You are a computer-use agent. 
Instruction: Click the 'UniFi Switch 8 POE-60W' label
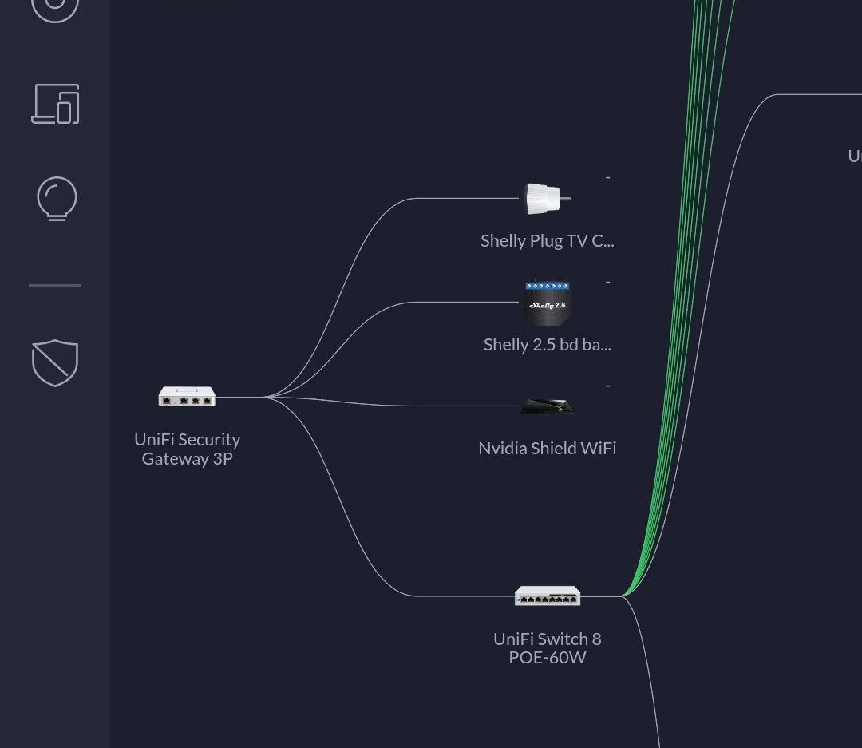548,648
